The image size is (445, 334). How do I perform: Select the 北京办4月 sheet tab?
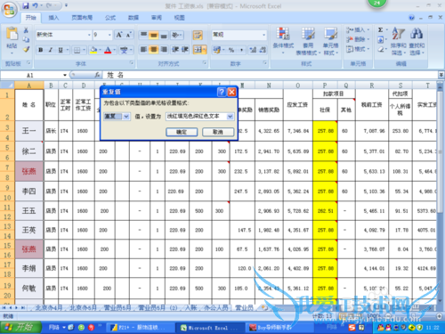49,307
